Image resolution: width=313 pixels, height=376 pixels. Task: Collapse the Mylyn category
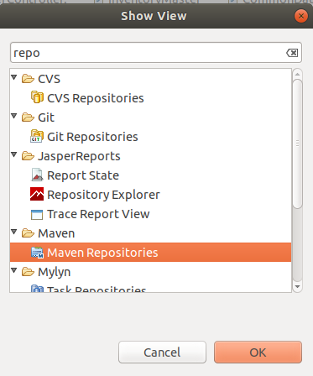(x=14, y=270)
